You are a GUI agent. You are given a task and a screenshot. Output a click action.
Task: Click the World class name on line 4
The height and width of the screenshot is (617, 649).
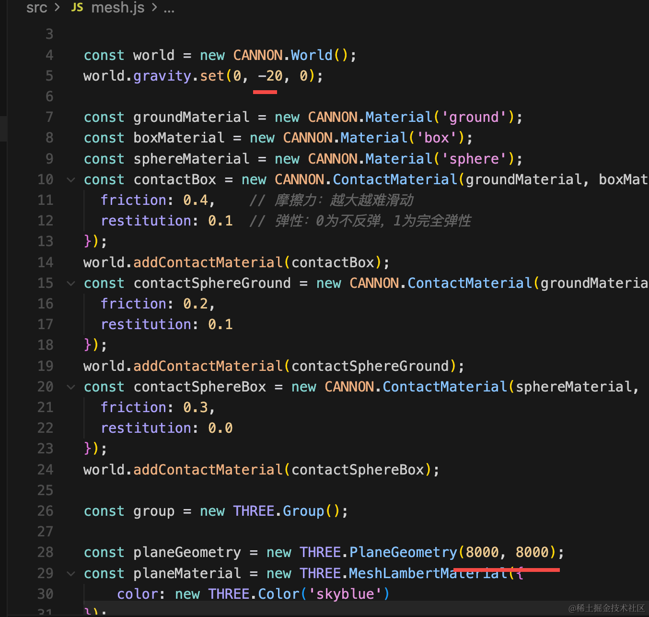(x=312, y=55)
